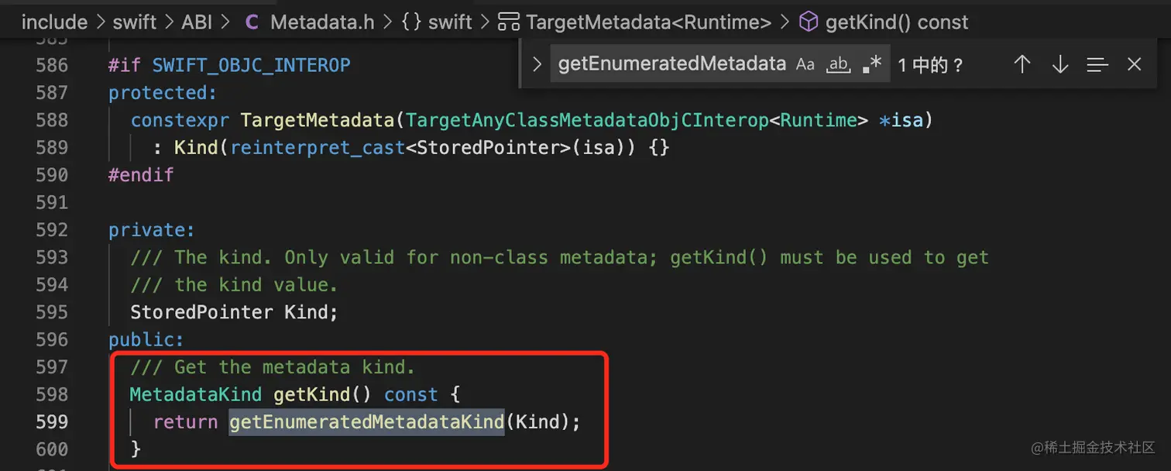Click highlighted getEnumeratedMetadataKind call
Screen dimensions: 1171x471
coord(366,421)
